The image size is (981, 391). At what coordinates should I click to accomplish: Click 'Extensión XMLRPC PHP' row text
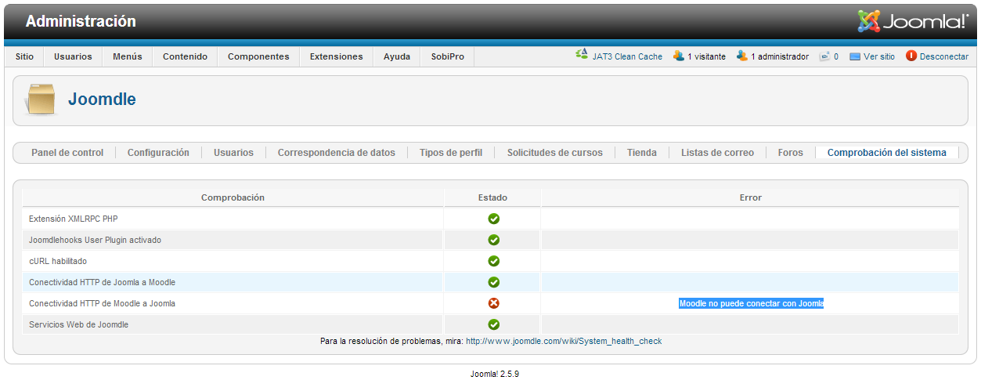74,219
